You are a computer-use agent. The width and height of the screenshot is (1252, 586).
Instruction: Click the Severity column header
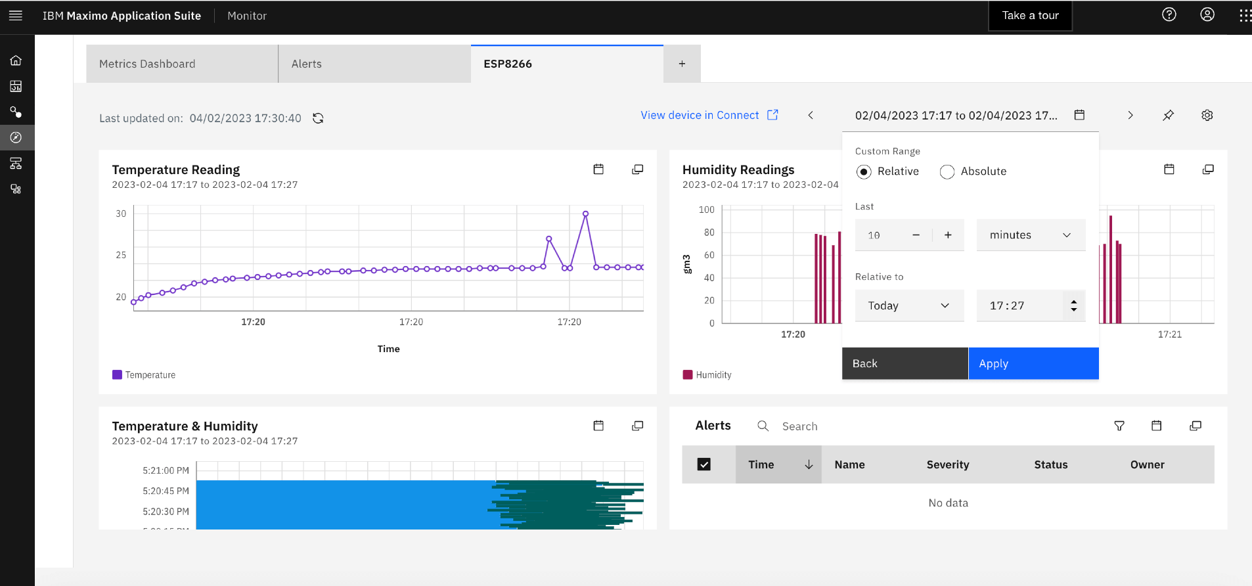tap(948, 464)
